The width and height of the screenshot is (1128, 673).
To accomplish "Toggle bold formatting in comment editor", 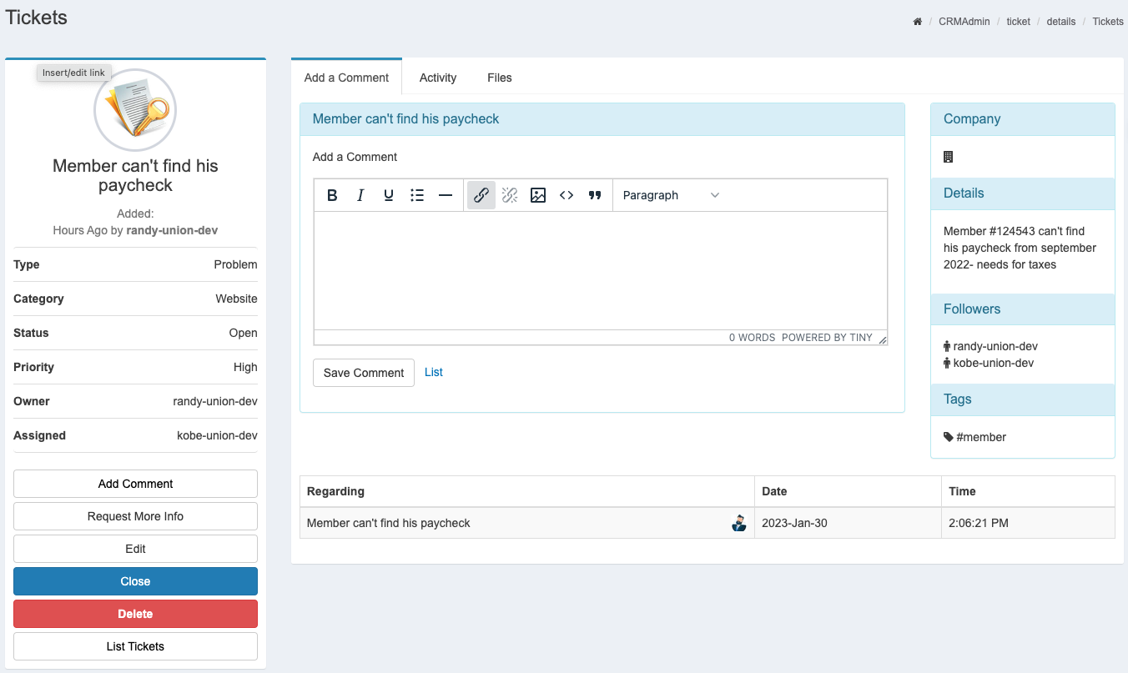I will click(x=332, y=195).
